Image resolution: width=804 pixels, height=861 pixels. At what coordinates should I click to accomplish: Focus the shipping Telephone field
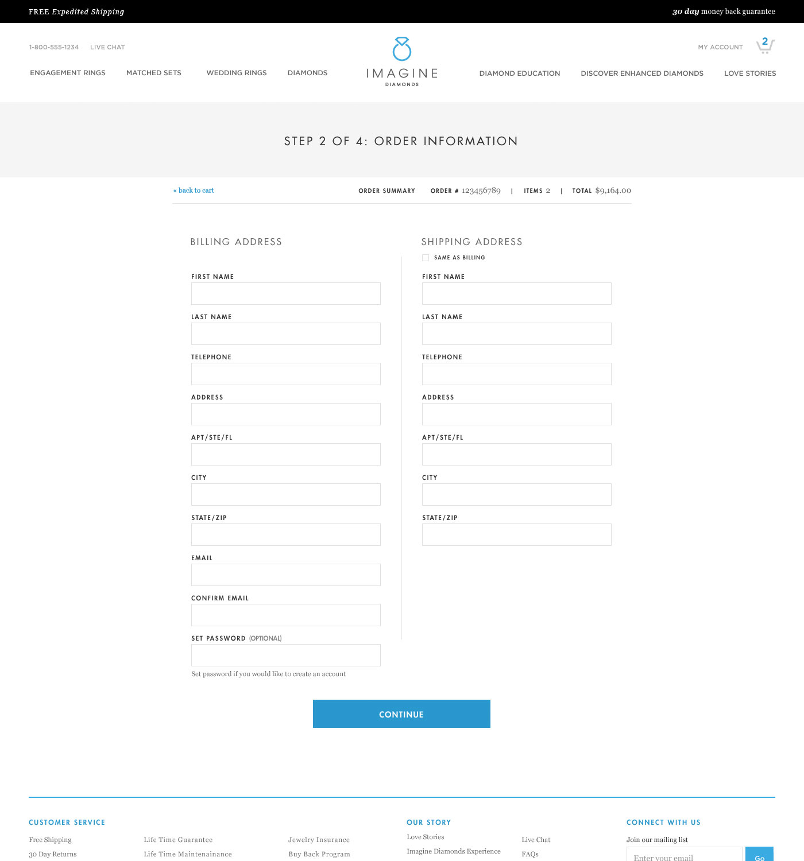pos(517,374)
